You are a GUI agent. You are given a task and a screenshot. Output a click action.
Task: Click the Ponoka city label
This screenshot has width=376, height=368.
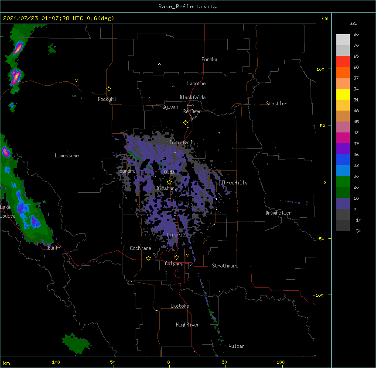[209, 59]
